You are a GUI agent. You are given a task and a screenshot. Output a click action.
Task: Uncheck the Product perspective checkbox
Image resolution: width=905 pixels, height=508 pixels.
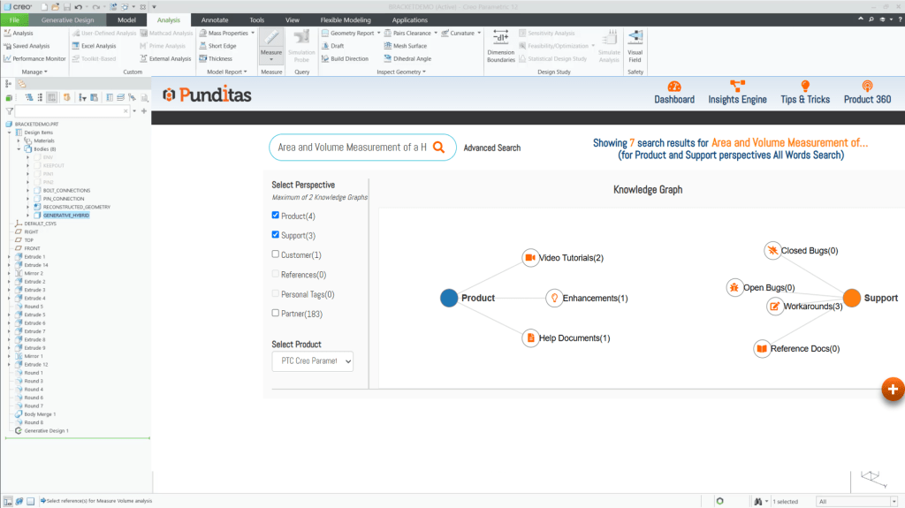pos(276,216)
